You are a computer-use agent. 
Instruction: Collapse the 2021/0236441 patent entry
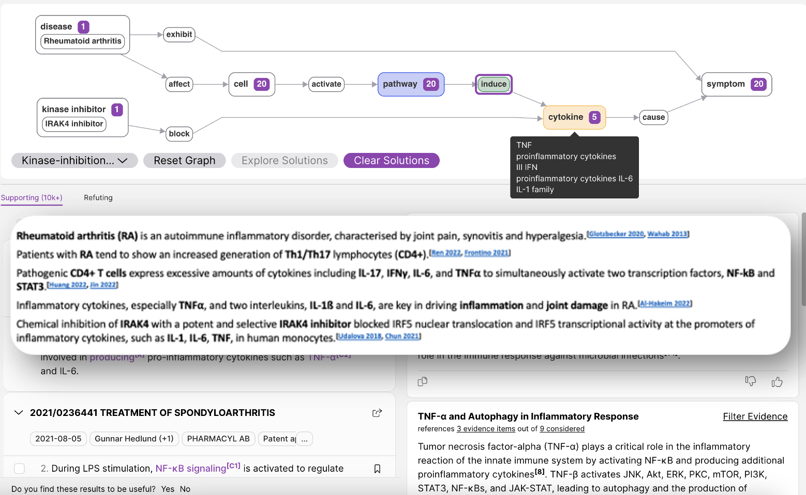(19, 413)
